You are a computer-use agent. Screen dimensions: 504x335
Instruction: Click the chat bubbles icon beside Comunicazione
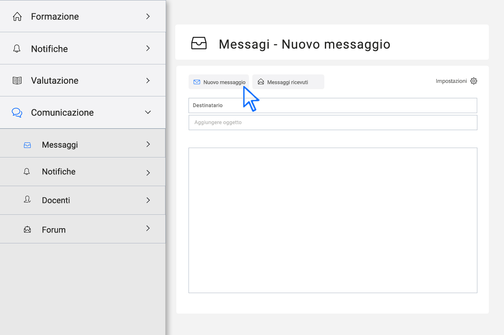click(x=17, y=113)
